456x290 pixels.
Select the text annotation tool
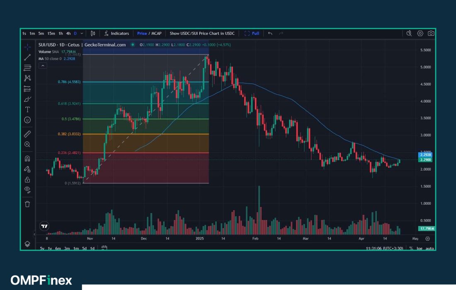27,109
